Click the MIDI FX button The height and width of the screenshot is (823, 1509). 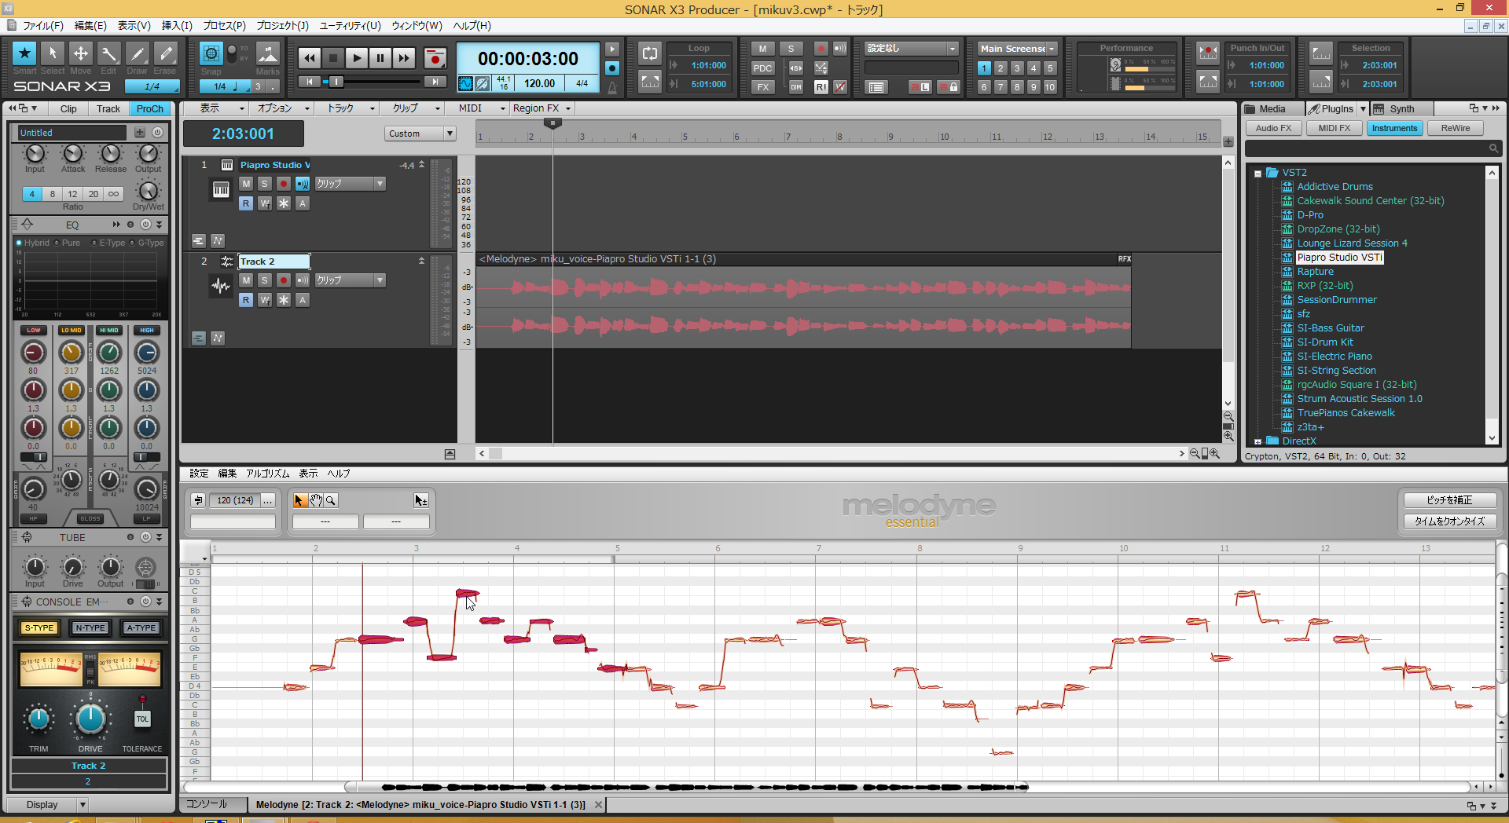point(1335,128)
